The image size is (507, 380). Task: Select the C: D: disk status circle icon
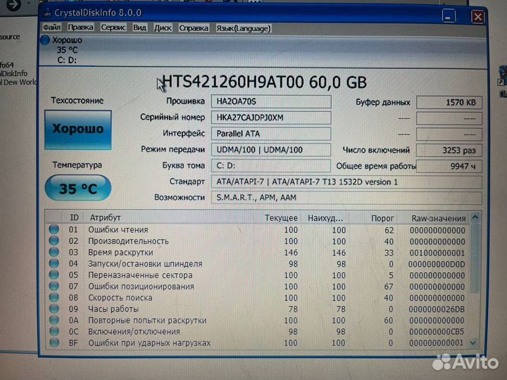click(45, 40)
